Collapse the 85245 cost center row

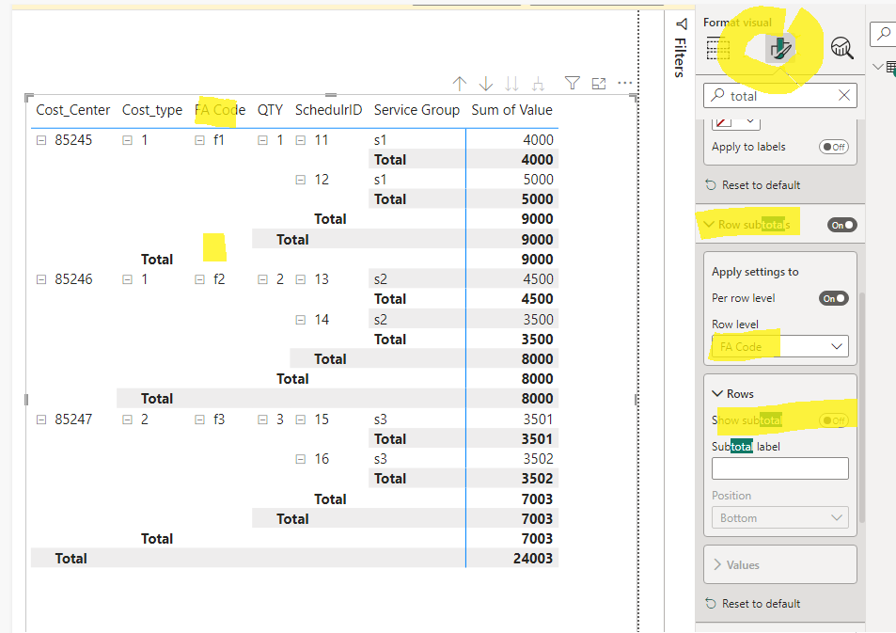(x=41, y=140)
